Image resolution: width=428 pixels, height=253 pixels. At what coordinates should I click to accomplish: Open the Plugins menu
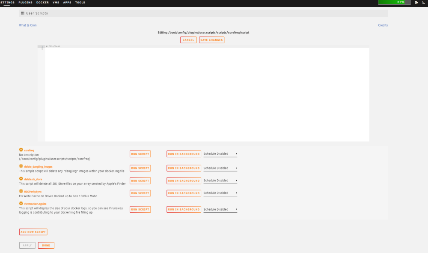click(25, 3)
